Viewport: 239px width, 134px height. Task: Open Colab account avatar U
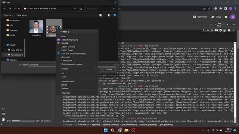[233, 17]
